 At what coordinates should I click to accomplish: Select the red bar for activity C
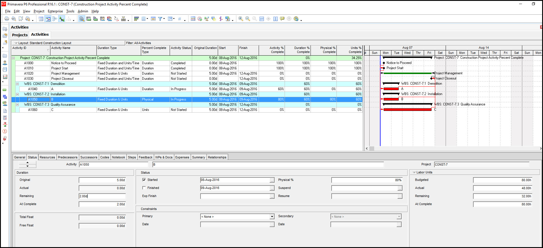tap(407, 109)
